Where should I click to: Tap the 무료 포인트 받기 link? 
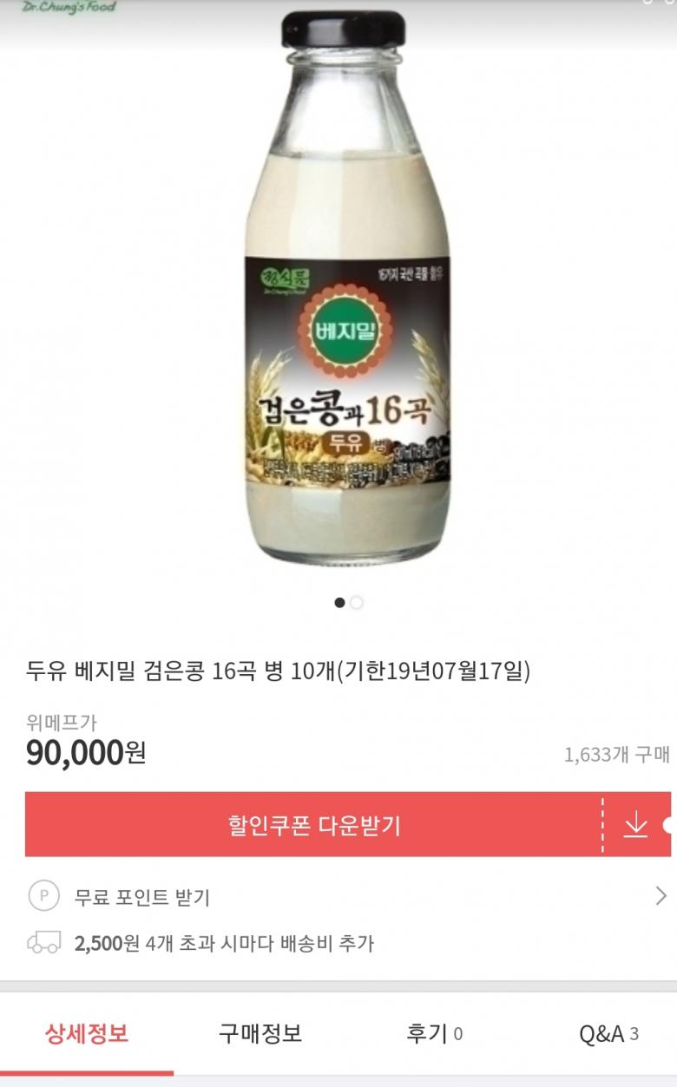coord(142,897)
